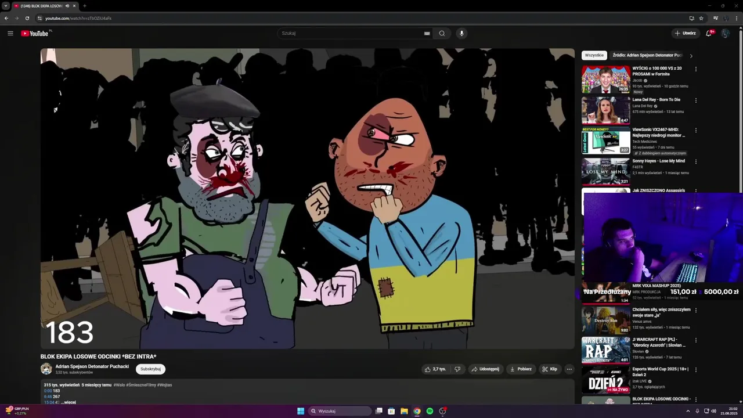Install or cast icon in address bar
Viewport: 743px width, 418px height.
691,18
